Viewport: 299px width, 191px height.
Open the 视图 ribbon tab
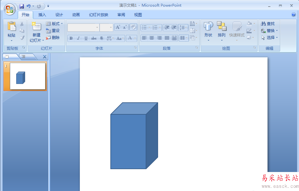tap(138, 15)
